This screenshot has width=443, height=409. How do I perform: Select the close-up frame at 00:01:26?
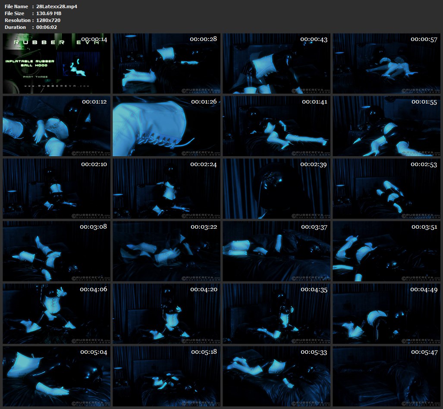click(x=167, y=126)
